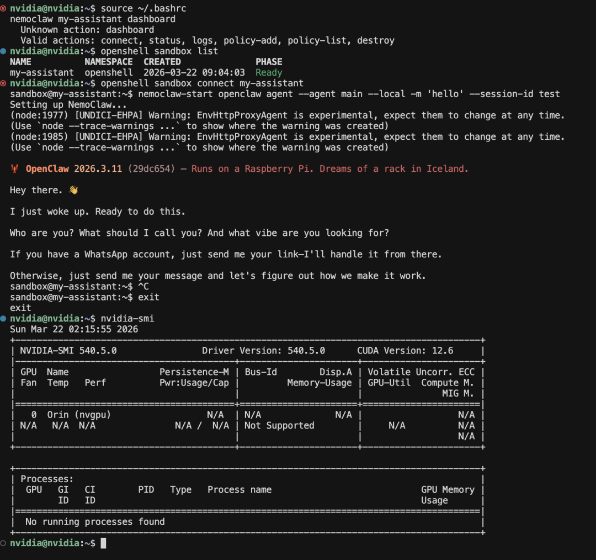This screenshot has height=560, width=596.
Task: Click the 'Sun Mar 22 02:15:55 2026' timestamp
Action: click(x=74, y=329)
